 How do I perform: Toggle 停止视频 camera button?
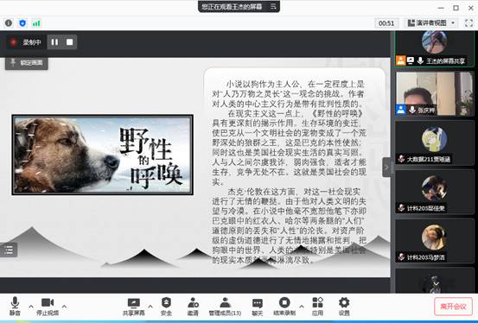(48, 306)
